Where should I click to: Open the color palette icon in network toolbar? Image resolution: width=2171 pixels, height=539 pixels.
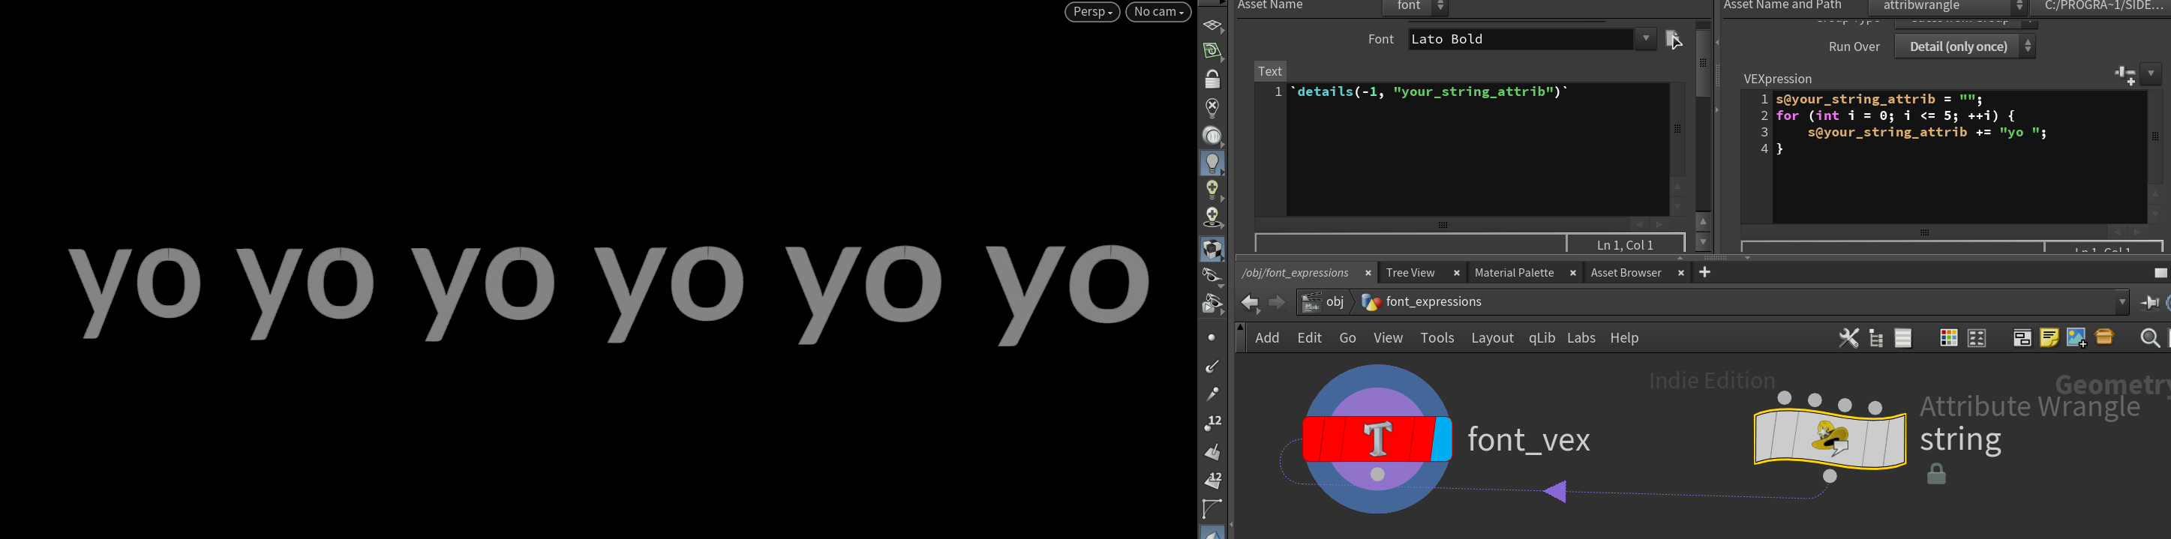pyautogui.click(x=1947, y=339)
